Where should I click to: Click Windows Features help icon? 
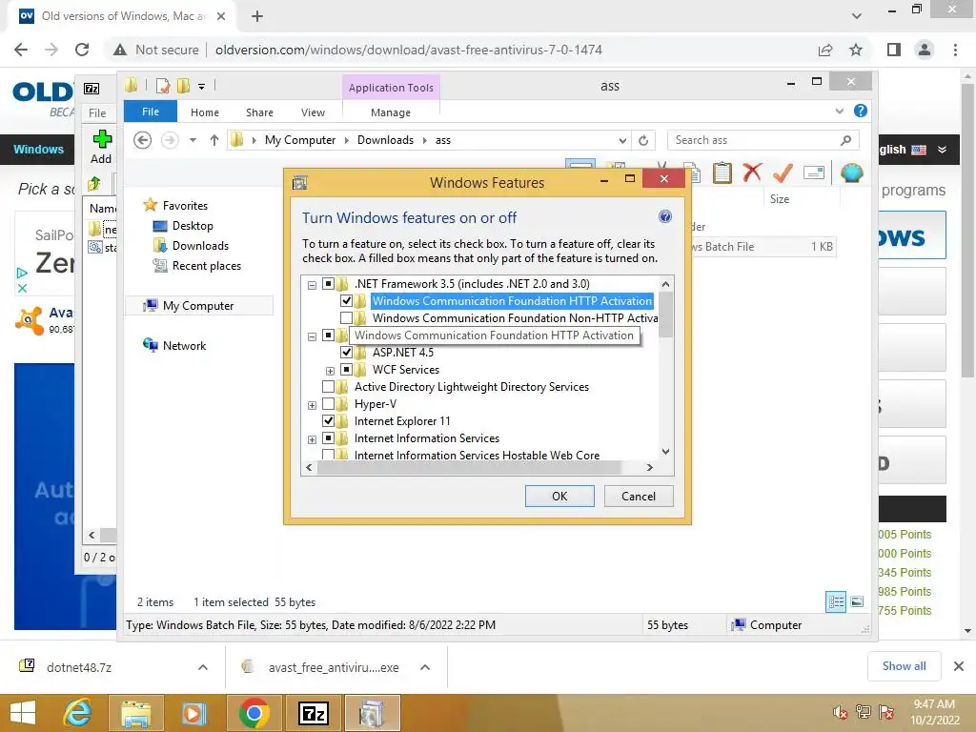pyautogui.click(x=664, y=216)
